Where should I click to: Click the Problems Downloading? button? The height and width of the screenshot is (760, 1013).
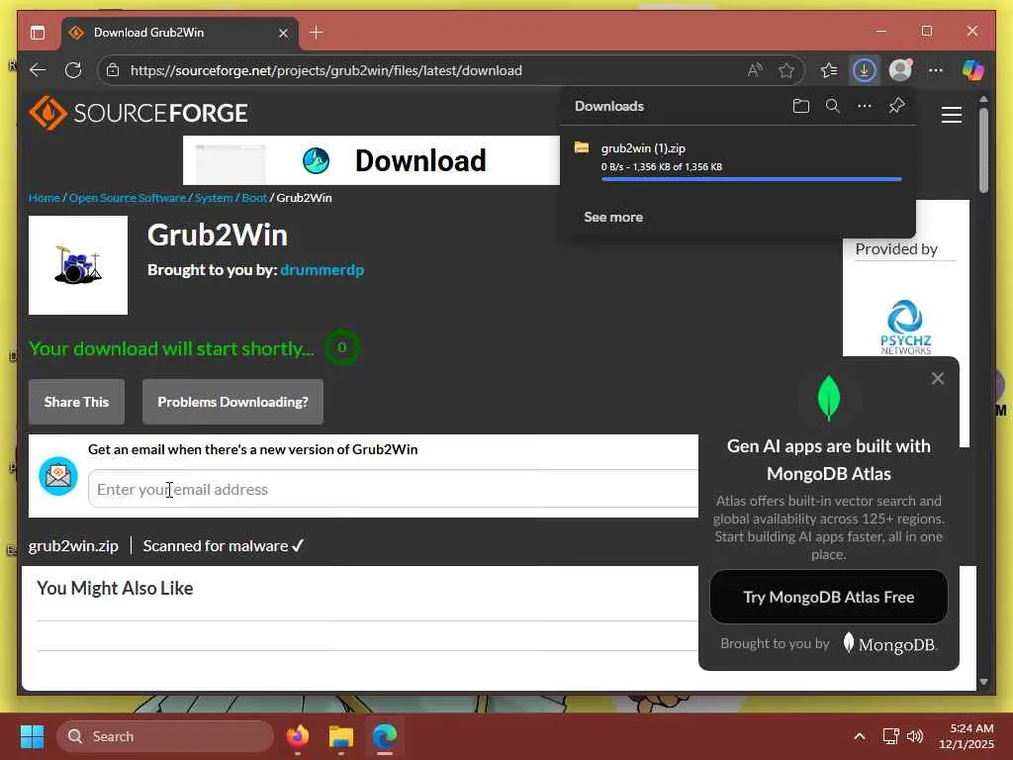[x=232, y=402]
